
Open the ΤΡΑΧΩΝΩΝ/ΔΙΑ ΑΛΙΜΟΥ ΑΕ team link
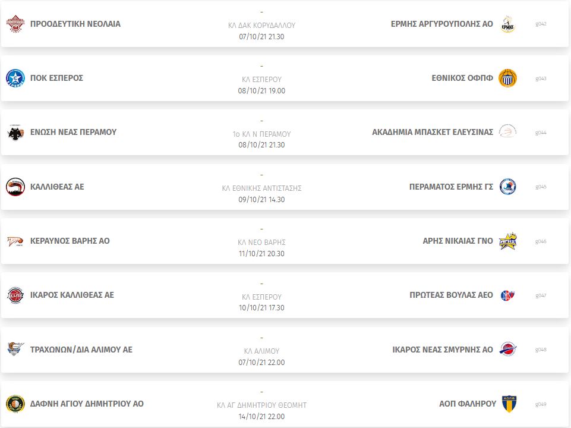[81, 350]
